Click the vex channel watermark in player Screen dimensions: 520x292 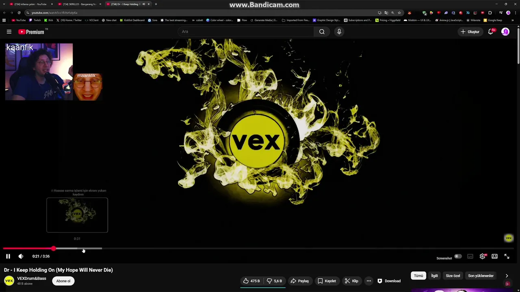pyautogui.click(x=508, y=238)
